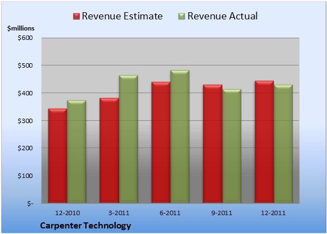Select the green actual bar for 12-2011
Image resolution: width=327 pixels, height=234 pixels.
(x=283, y=144)
